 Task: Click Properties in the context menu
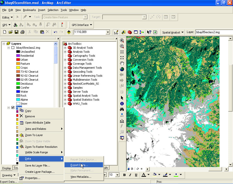click(x=41, y=178)
